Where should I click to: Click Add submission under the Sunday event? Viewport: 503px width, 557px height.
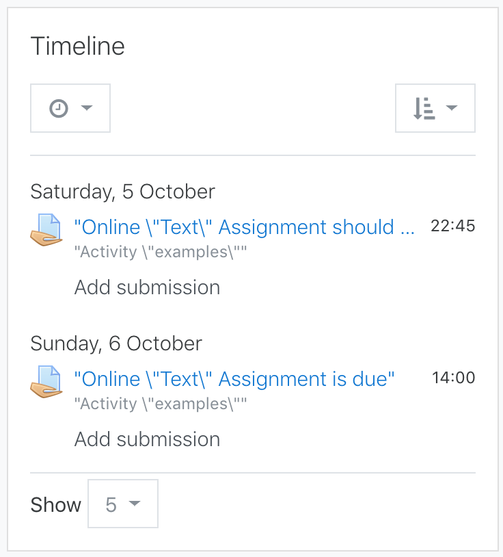click(147, 439)
